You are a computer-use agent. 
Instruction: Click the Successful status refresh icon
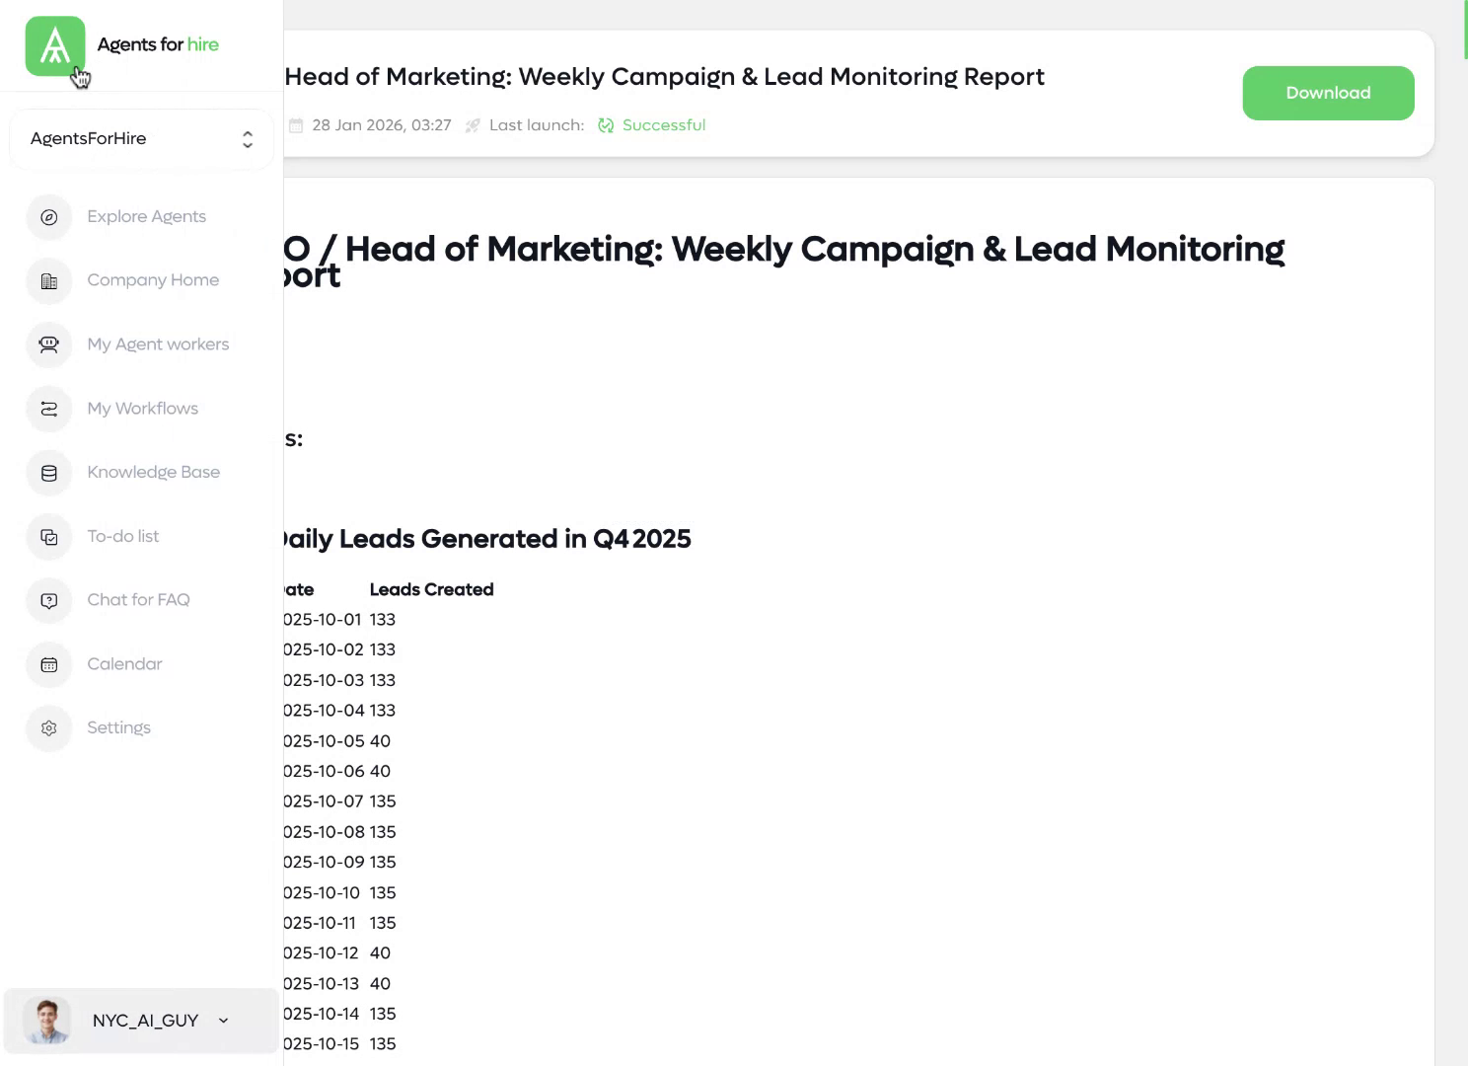pos(606,125)
